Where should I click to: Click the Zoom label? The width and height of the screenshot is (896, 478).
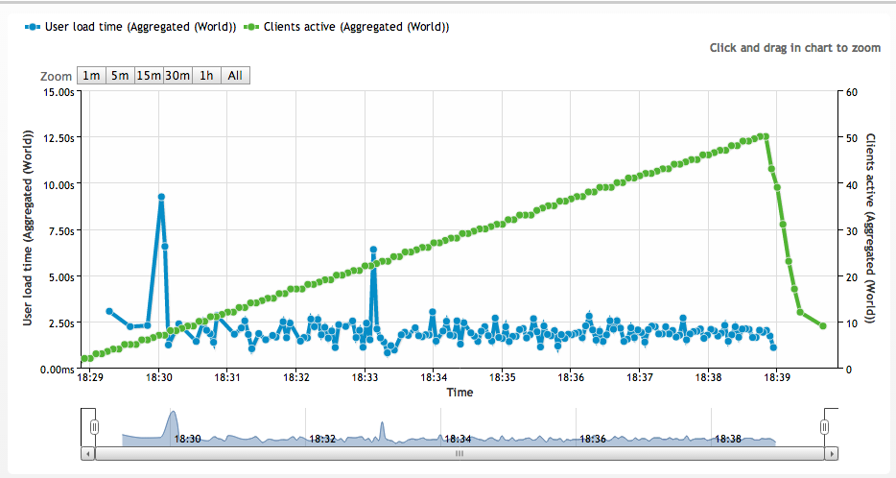(x=56, y=76)
